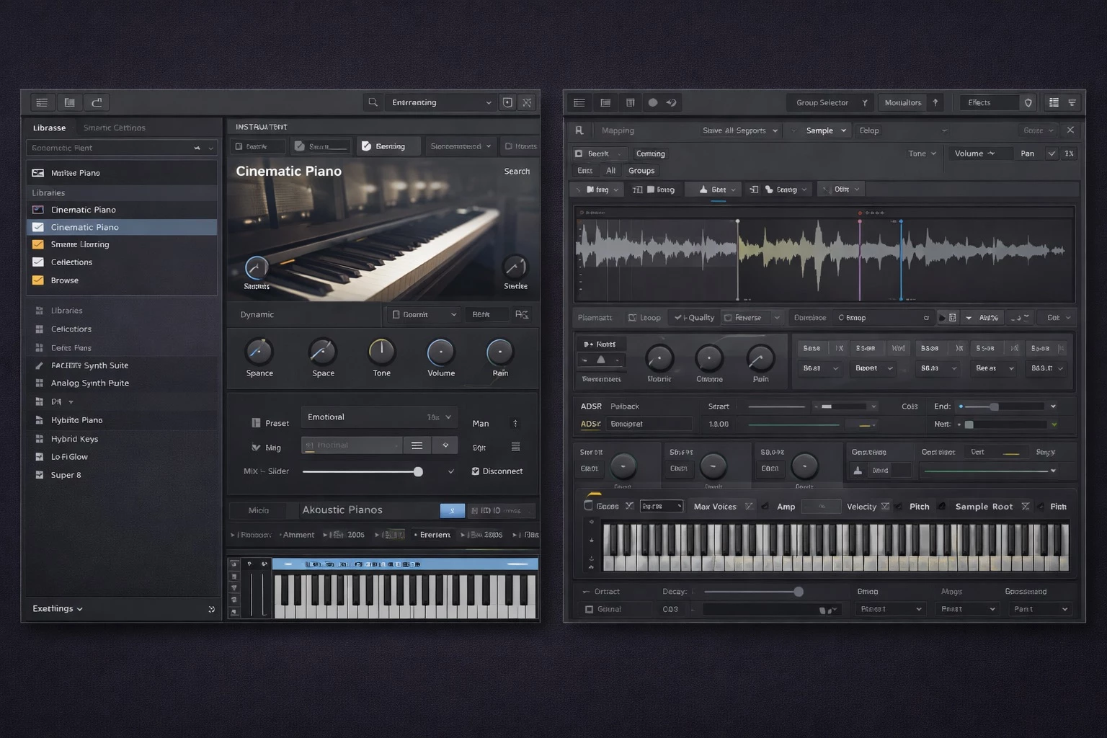Switch to the Groups tab
Viewport: 1107px width, 738px height.
[641, 171]
